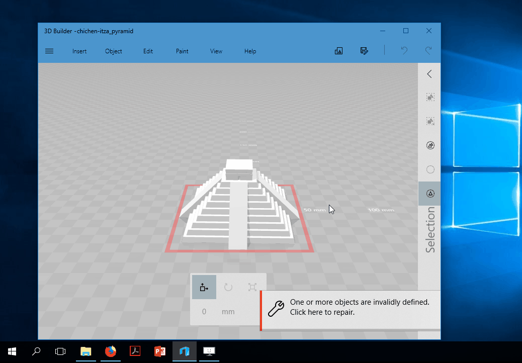
Task: Click the Select all objects icon
Action: pyautogui.click(x=430, y=145)
